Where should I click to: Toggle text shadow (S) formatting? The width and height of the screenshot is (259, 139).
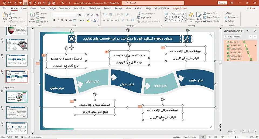66,20
